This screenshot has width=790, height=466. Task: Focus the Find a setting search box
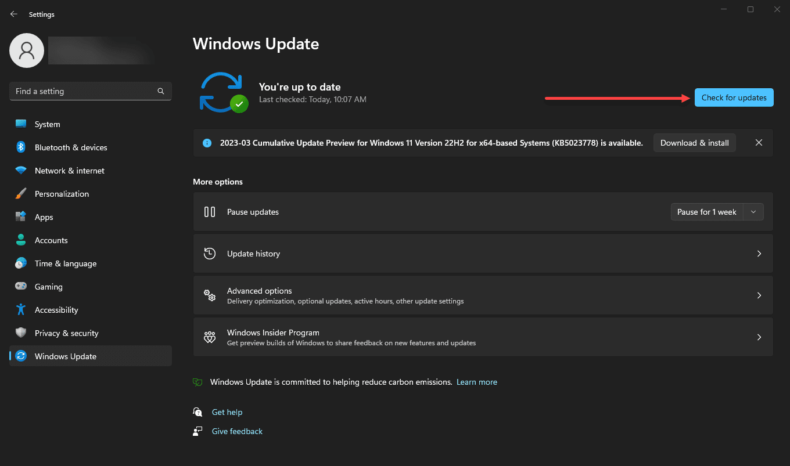91,91
